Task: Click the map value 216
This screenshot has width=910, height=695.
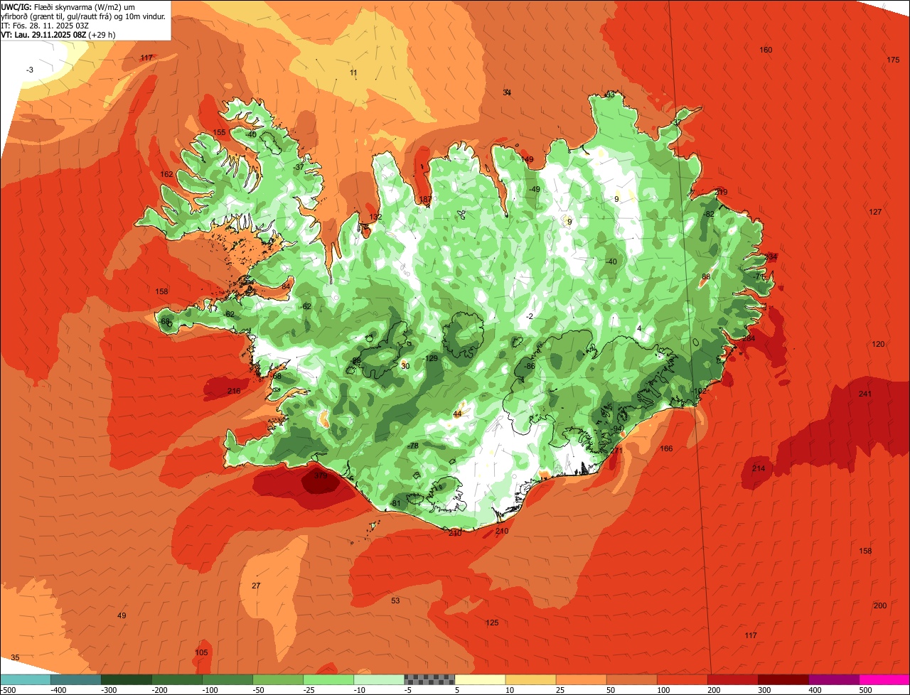Action: [234, 391]
